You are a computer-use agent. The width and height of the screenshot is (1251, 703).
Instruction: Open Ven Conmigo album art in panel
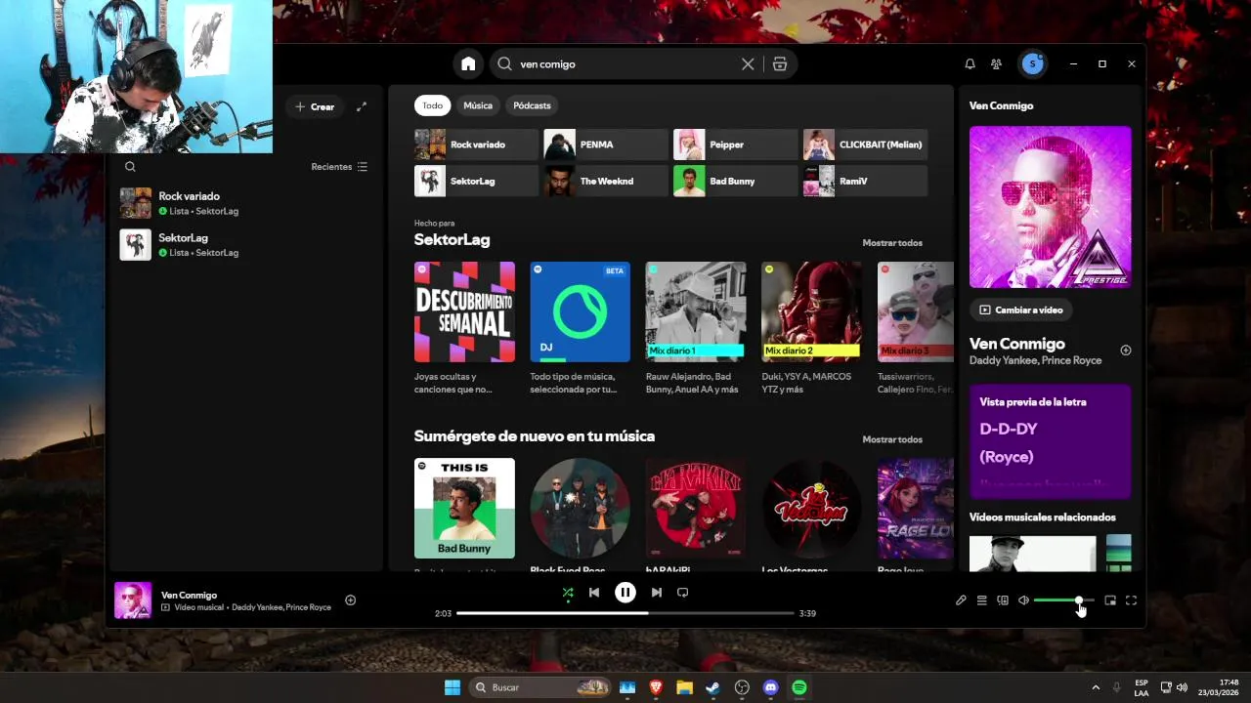click(1050, 207)
